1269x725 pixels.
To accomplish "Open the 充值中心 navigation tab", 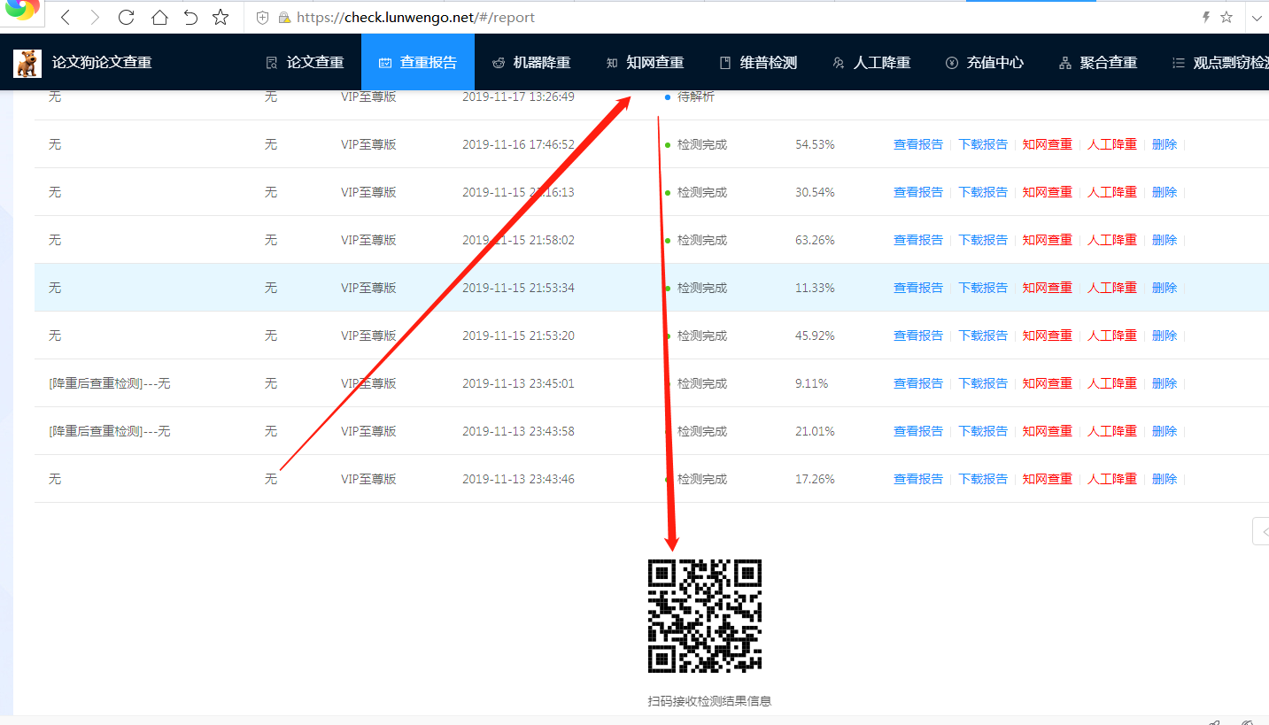I will tap(985, 63).
